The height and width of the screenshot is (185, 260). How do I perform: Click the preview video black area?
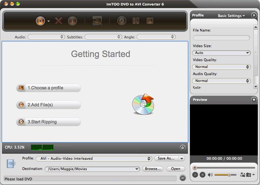224,130
